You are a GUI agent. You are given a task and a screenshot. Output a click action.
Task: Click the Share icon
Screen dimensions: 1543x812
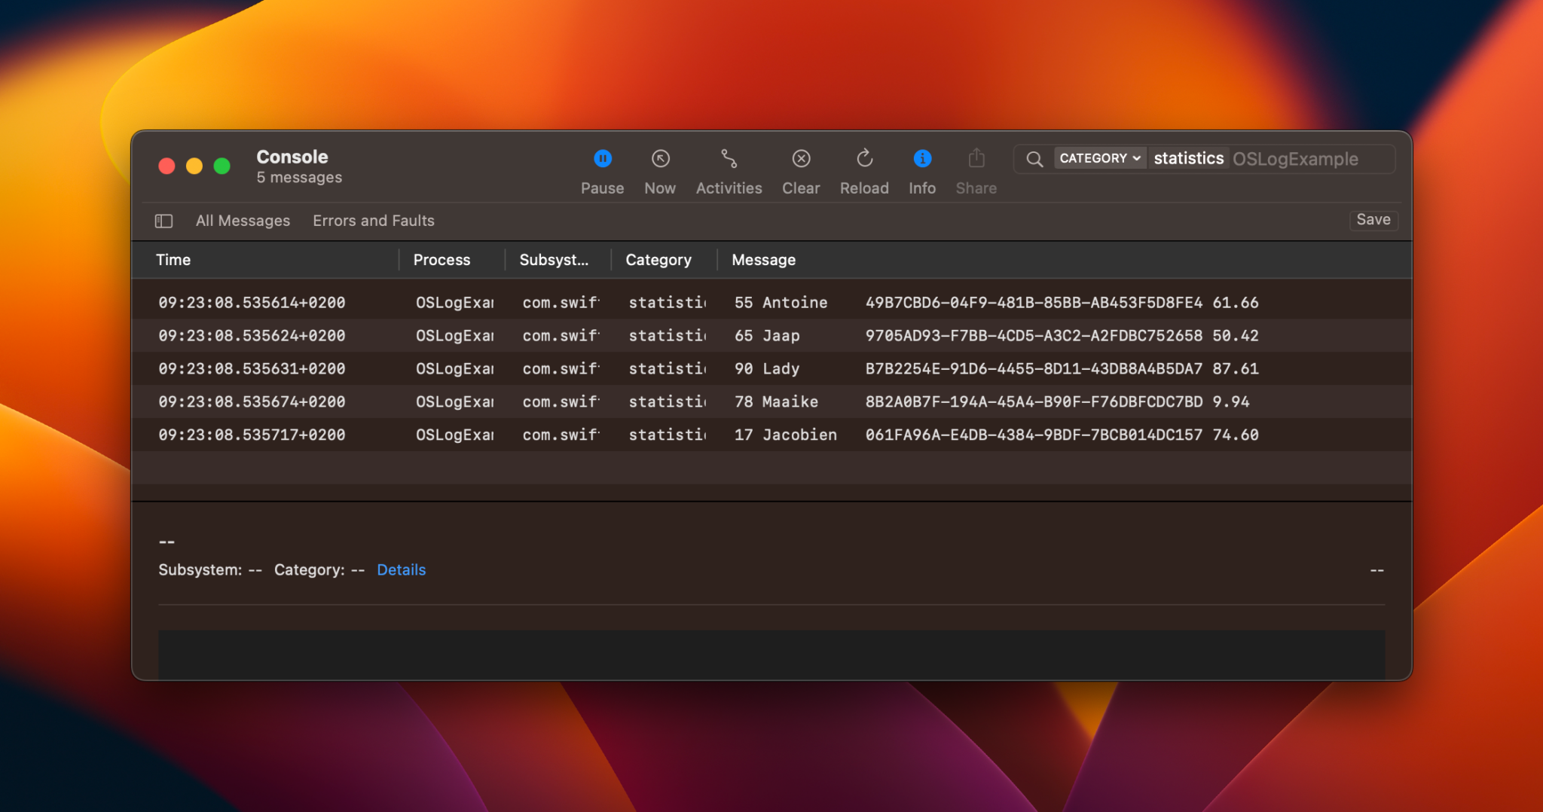(976, 159)
